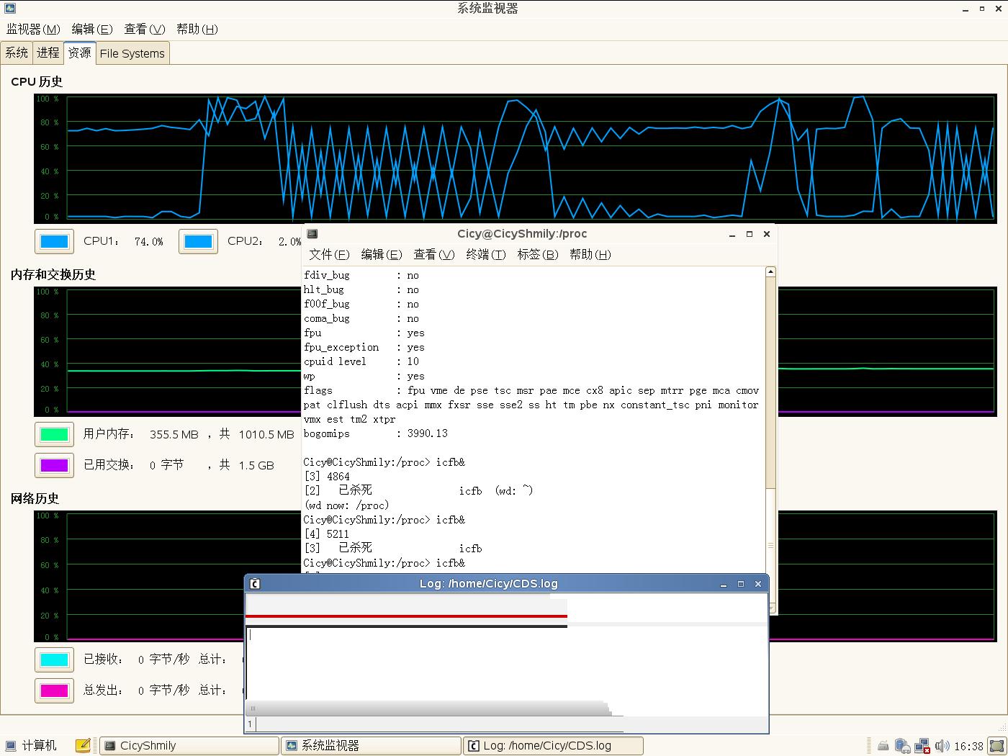
Task: Open 监视器(M) menu in System Monitor
Action: (33, 29)
